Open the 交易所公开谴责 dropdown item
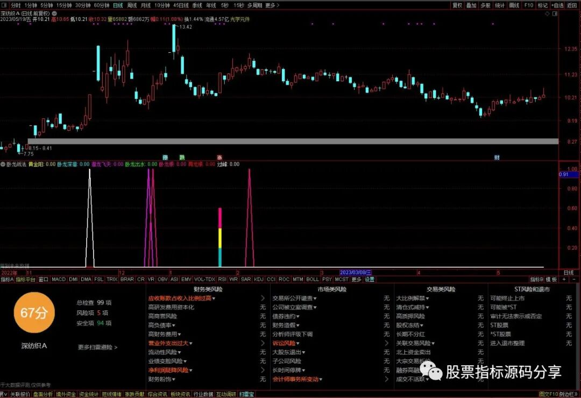581x398 pixels. click(x=295, y=298)
